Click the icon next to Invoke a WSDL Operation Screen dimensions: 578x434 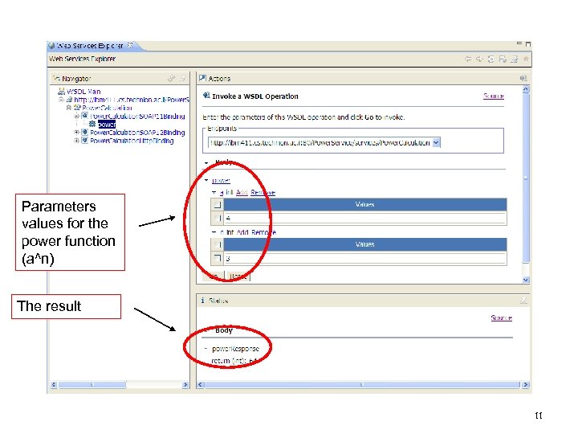click(x=206, y=96)
